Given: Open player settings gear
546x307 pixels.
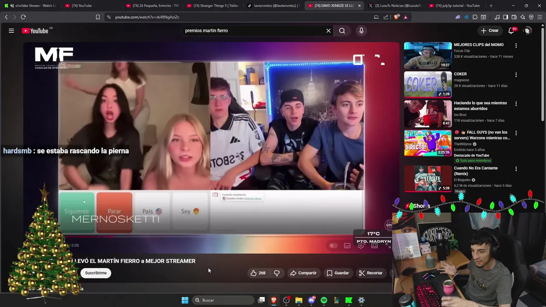Looking at the screenshot, I should point(361,246).
